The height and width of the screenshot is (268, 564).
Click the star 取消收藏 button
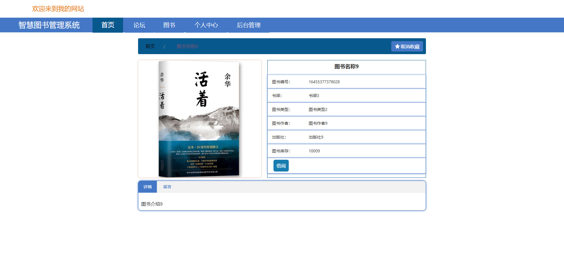pos(407,46)
